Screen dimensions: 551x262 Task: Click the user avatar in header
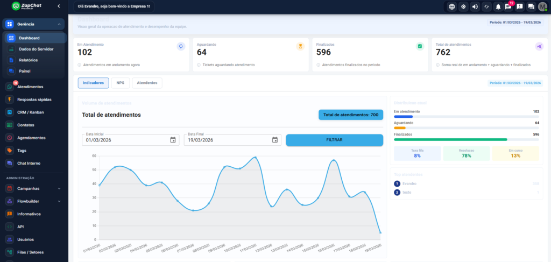coord(542,6)
